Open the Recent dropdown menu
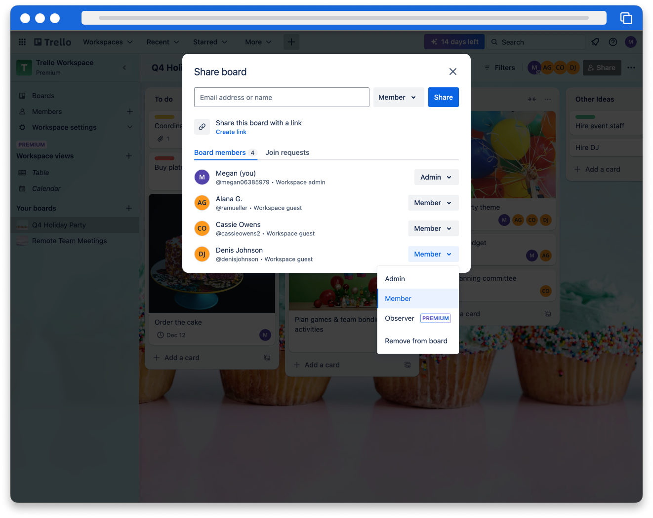This screenshot has width=653, height=518. pos(163,42)
